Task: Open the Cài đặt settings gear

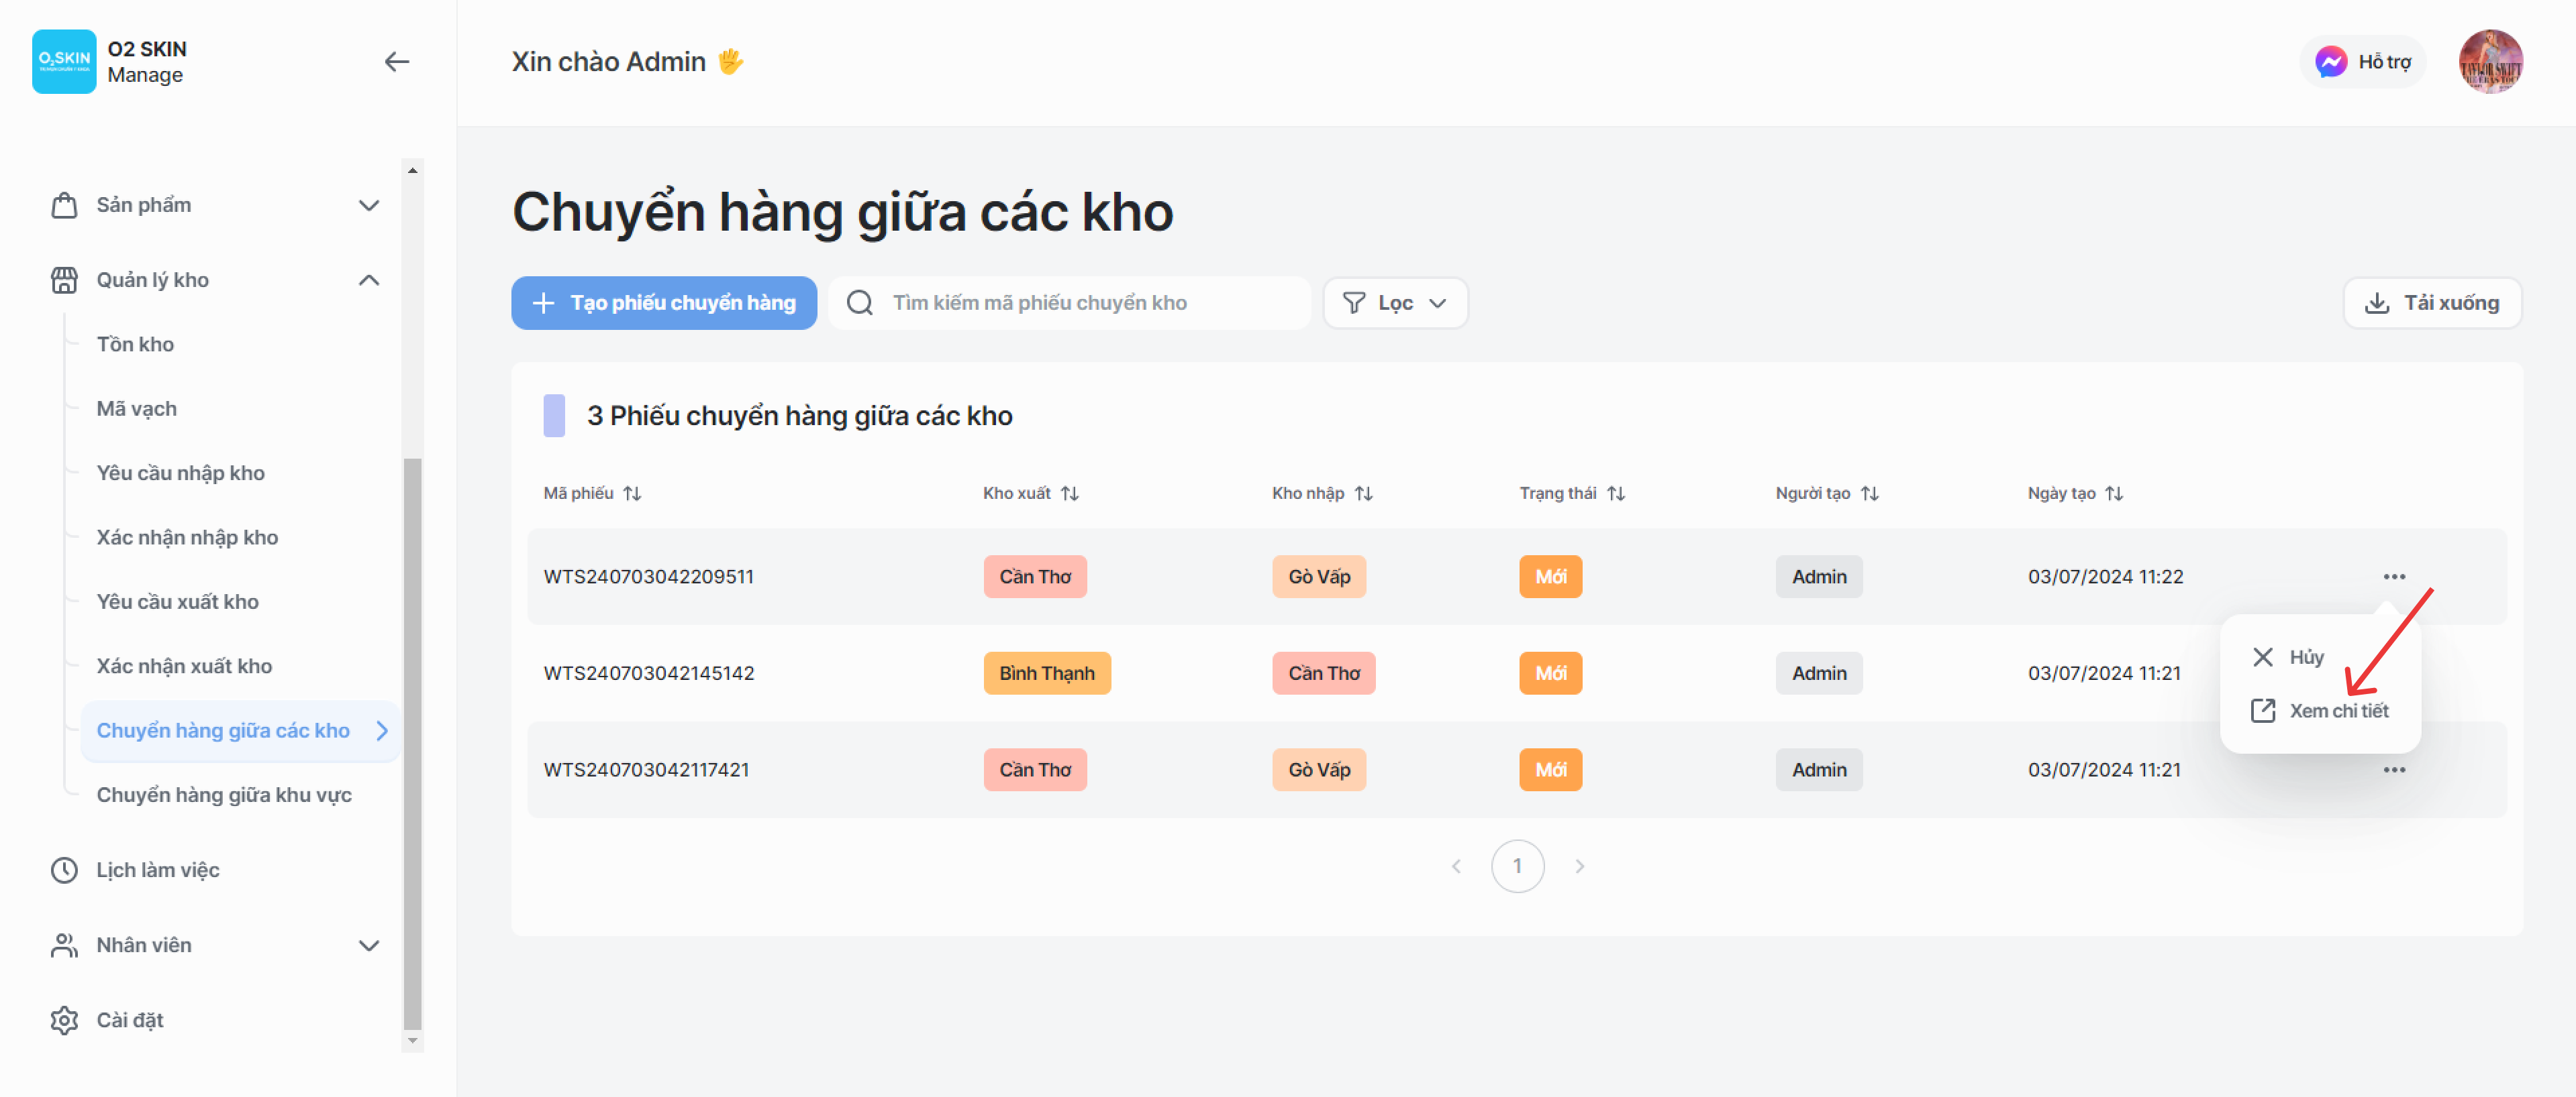Action: 64,1020
